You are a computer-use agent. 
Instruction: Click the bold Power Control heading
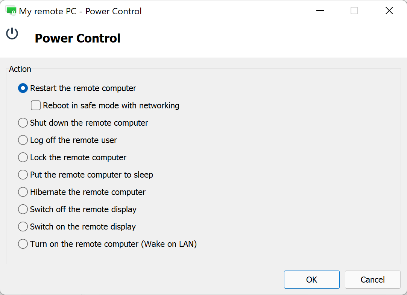pyautogui.click(x=77, y=38)
